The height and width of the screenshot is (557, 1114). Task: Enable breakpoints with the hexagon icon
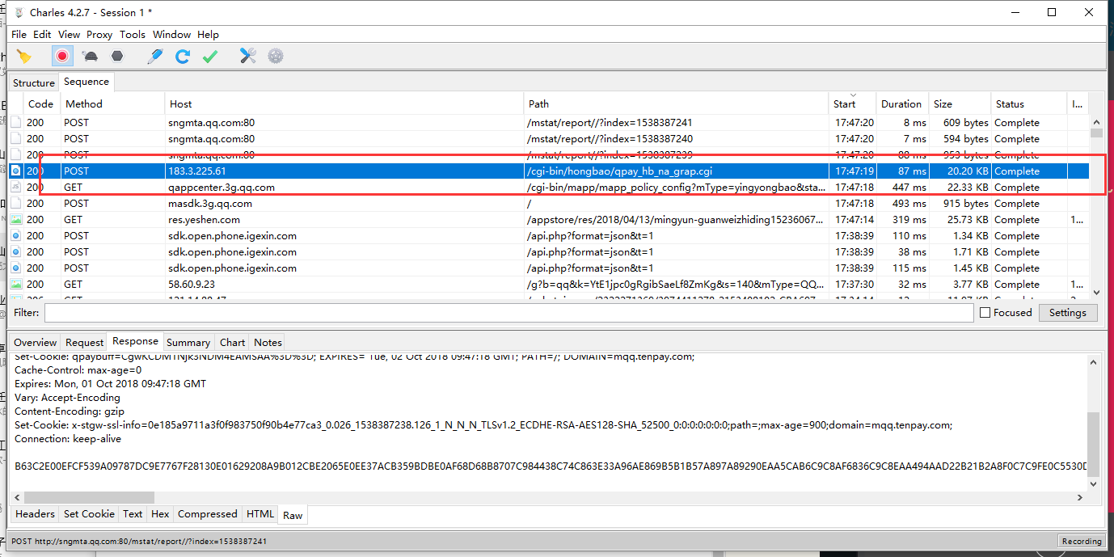tap(118, 56)
